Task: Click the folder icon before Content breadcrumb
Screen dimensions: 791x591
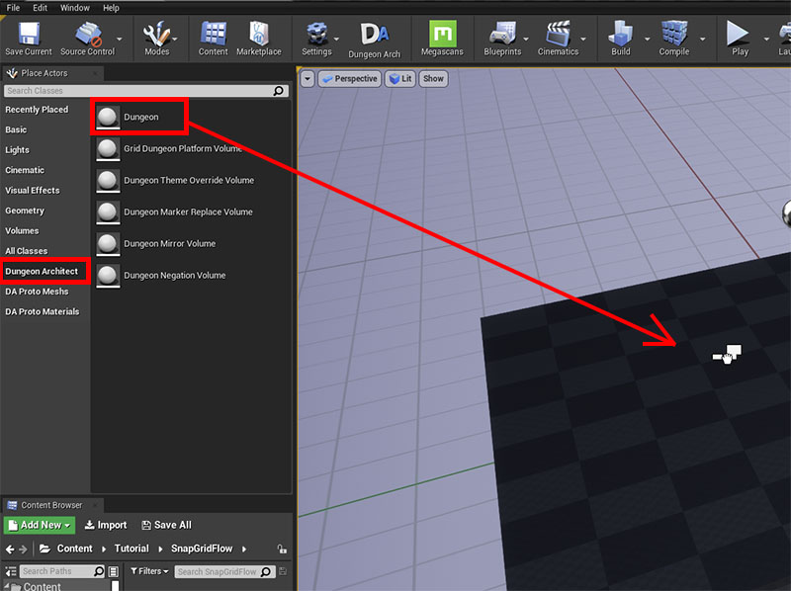Action: (x=44, y=549)
